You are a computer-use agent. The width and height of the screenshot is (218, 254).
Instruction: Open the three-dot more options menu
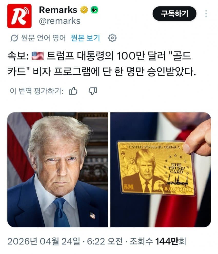pyautogui.click(x=206, y=14)
